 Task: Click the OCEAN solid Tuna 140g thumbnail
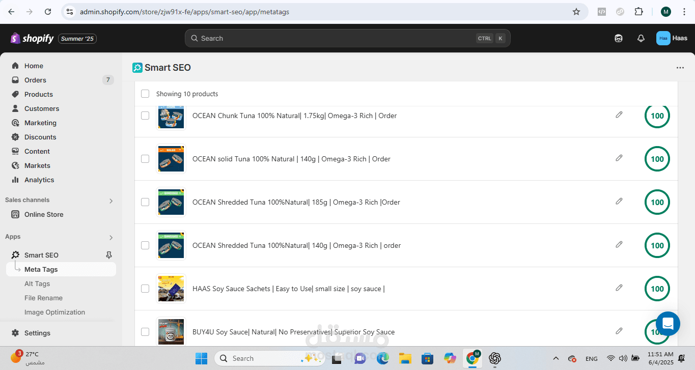pos(171,159)
